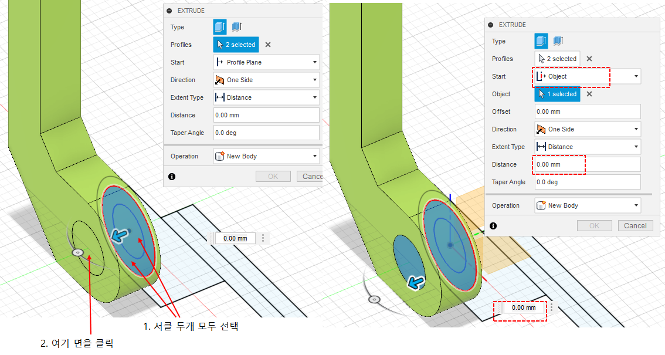Screen dimensions: 665x355
Task: Open Operation New Body dropdown in Object-start dialog
Action: click(588, 205)
